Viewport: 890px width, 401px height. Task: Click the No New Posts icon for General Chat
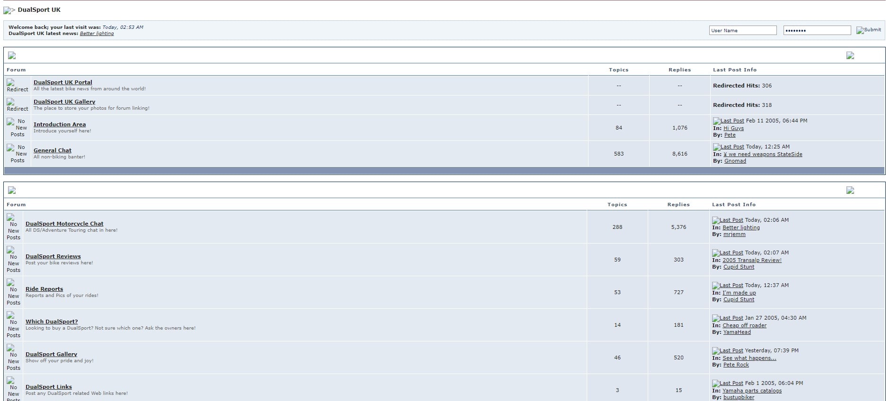(x=18, y=154)
